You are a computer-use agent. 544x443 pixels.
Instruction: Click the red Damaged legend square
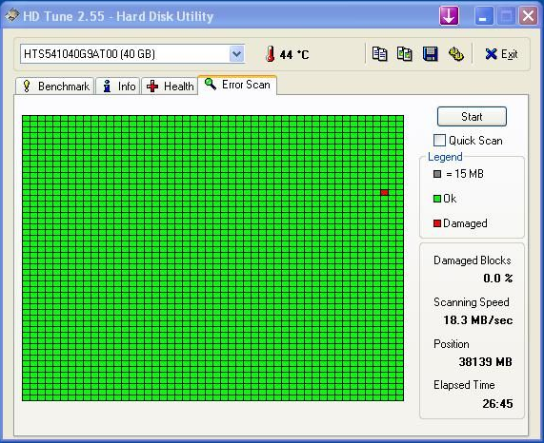[x=437, y=223]
